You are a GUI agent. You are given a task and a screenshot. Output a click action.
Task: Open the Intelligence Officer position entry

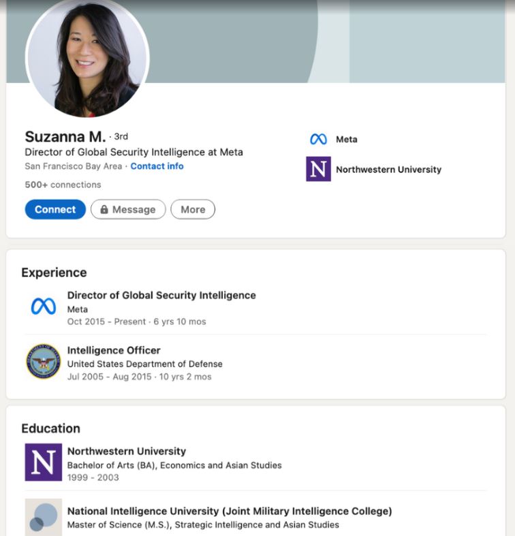pos(114,350)
